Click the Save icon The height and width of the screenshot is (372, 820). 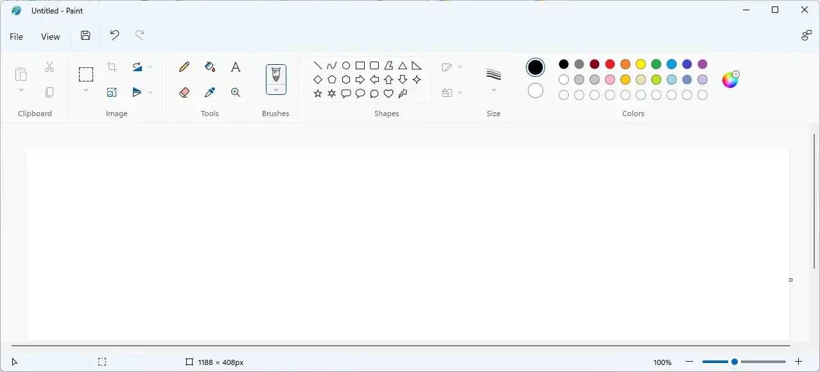[85, 36]
